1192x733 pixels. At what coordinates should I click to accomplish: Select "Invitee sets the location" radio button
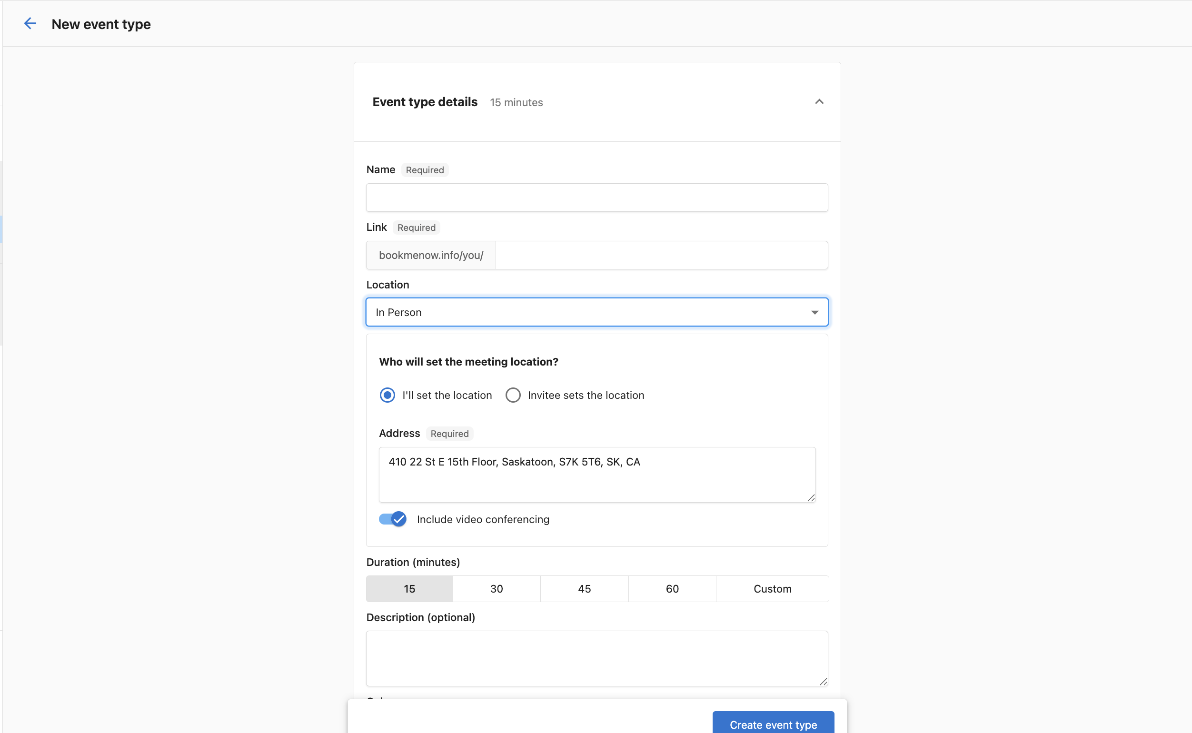click(513, 396)
